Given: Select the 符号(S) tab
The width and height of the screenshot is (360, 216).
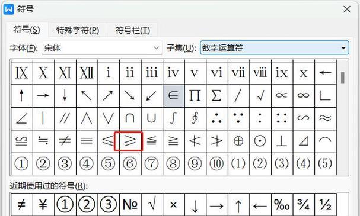Looking at the screenshot, I should pyautogui.click(x=27, y=30).
